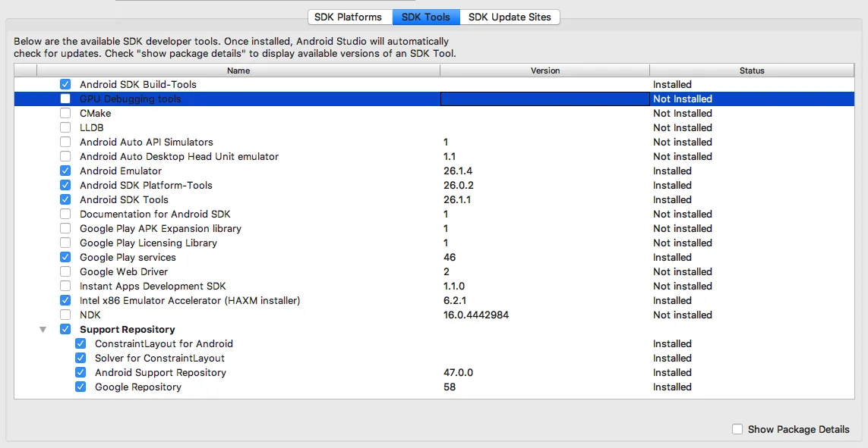
Task: Tick the LLDB checkbox
Action: click(x=65, y=127)
